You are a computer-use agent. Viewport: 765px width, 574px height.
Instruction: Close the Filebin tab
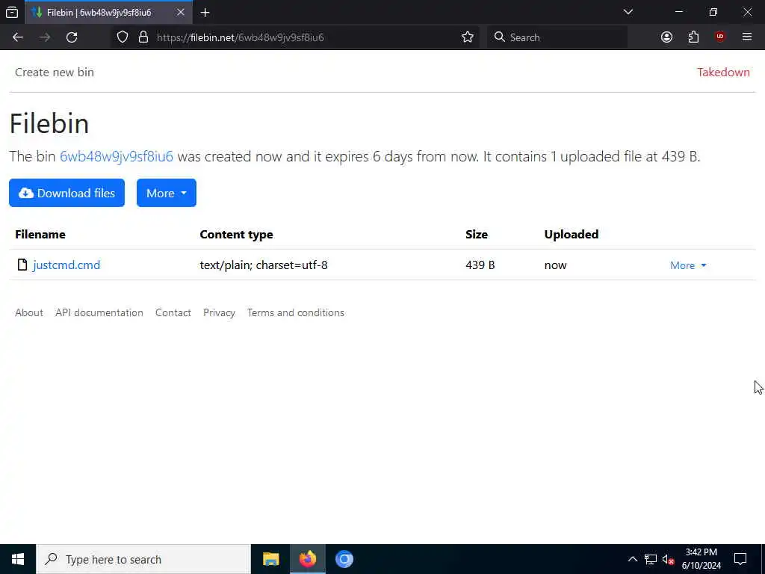(181, 12)
